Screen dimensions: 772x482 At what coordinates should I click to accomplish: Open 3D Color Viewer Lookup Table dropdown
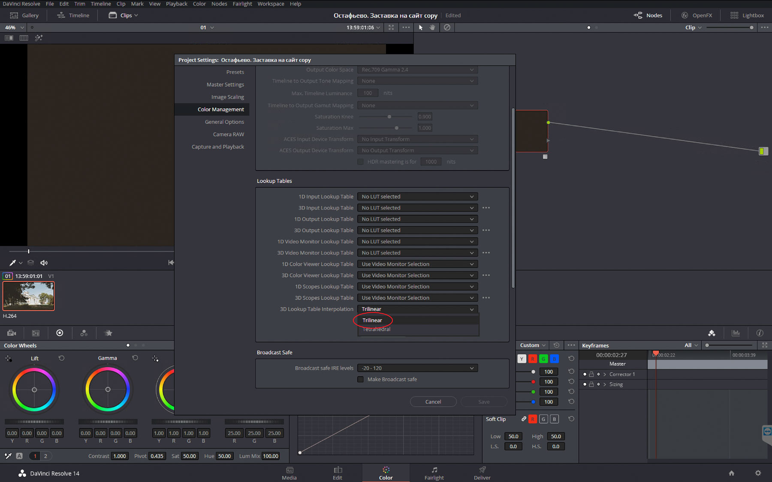coord(418,275)
